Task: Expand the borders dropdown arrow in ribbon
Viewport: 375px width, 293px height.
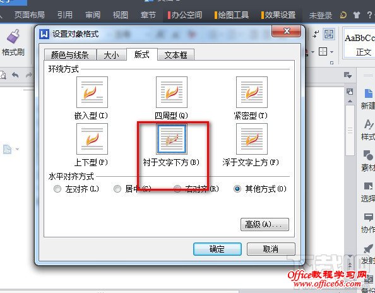Action: (331, 52)
